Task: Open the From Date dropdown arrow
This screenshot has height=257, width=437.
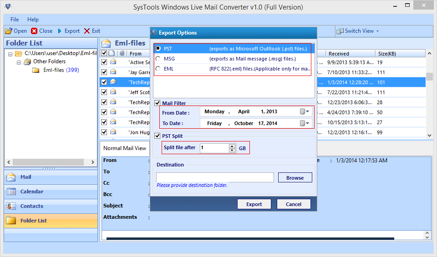Action: click(x=307, y=111)
